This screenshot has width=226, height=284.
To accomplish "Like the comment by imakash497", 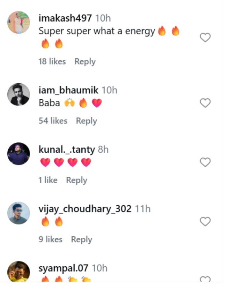I will [205, 37].
